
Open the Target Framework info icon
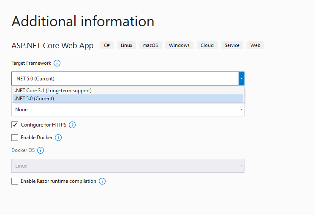coord(57,63)
